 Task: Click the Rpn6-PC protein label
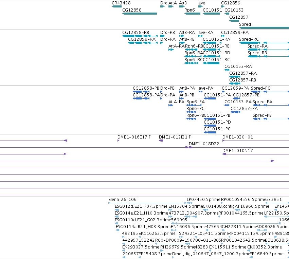pyautogui.click(x=195, y=109)
